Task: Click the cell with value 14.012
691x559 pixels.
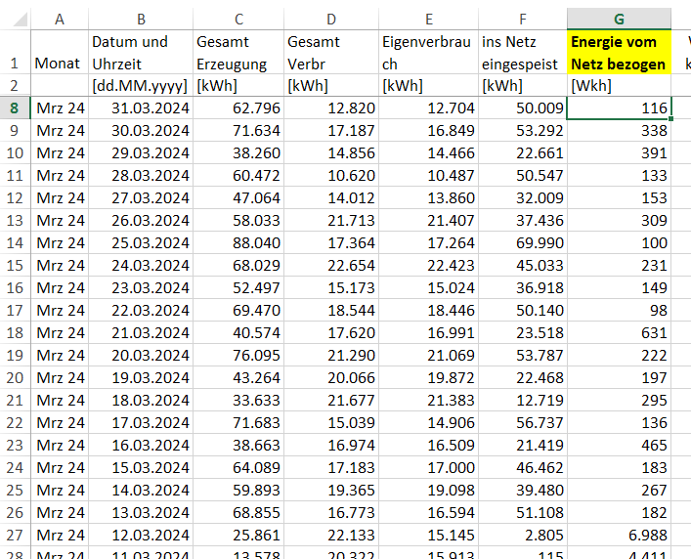Action: (x=331, y=197)
